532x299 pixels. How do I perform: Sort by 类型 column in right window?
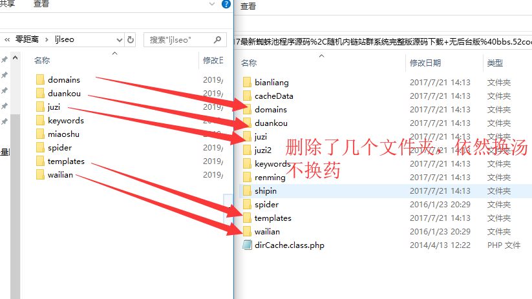[x=495, y=63]
